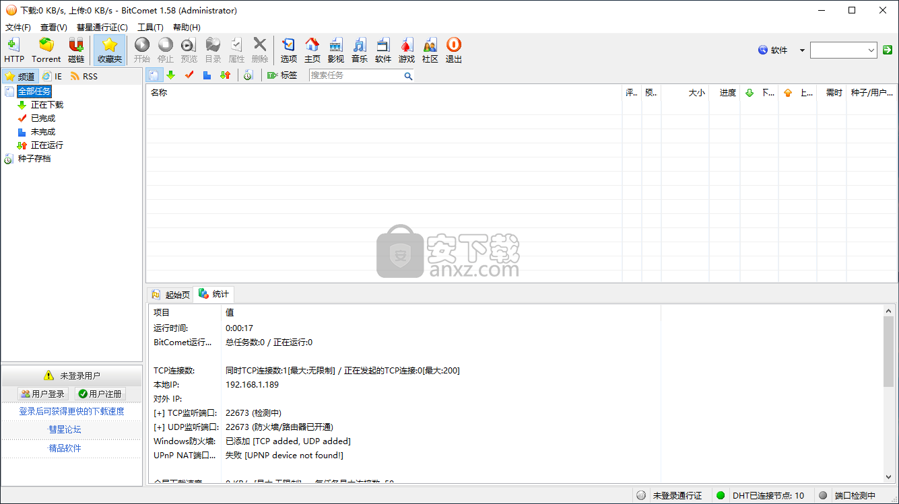Click the 删除 delete icon

(260, 50)
